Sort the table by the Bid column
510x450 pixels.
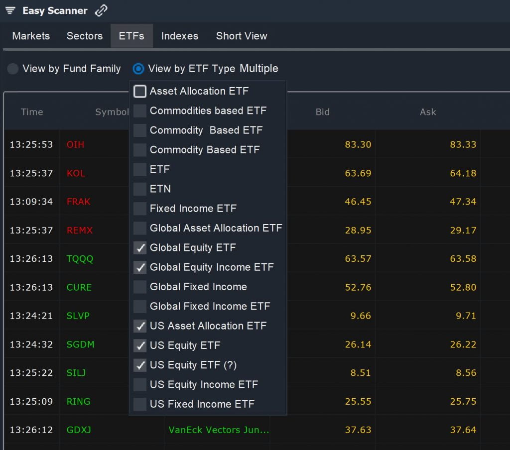(322, 112)
